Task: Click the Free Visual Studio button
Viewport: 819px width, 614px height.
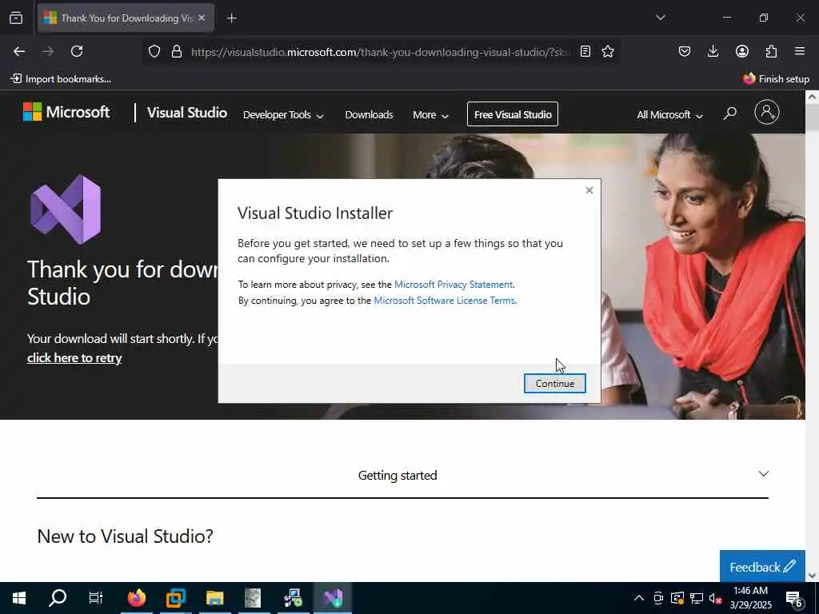Action: 513,114
